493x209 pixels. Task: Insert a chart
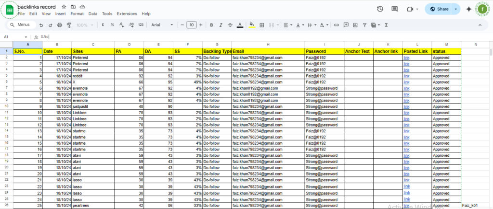point(355,25)
